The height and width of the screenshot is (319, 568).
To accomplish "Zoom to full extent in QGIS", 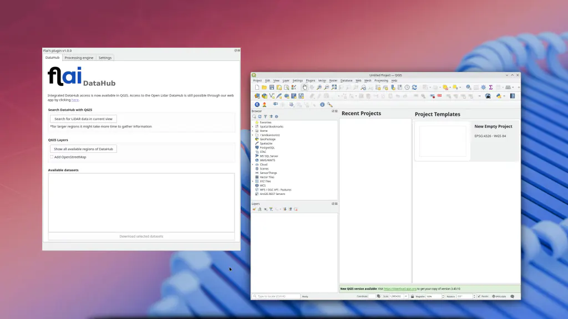I will (334, 88).
